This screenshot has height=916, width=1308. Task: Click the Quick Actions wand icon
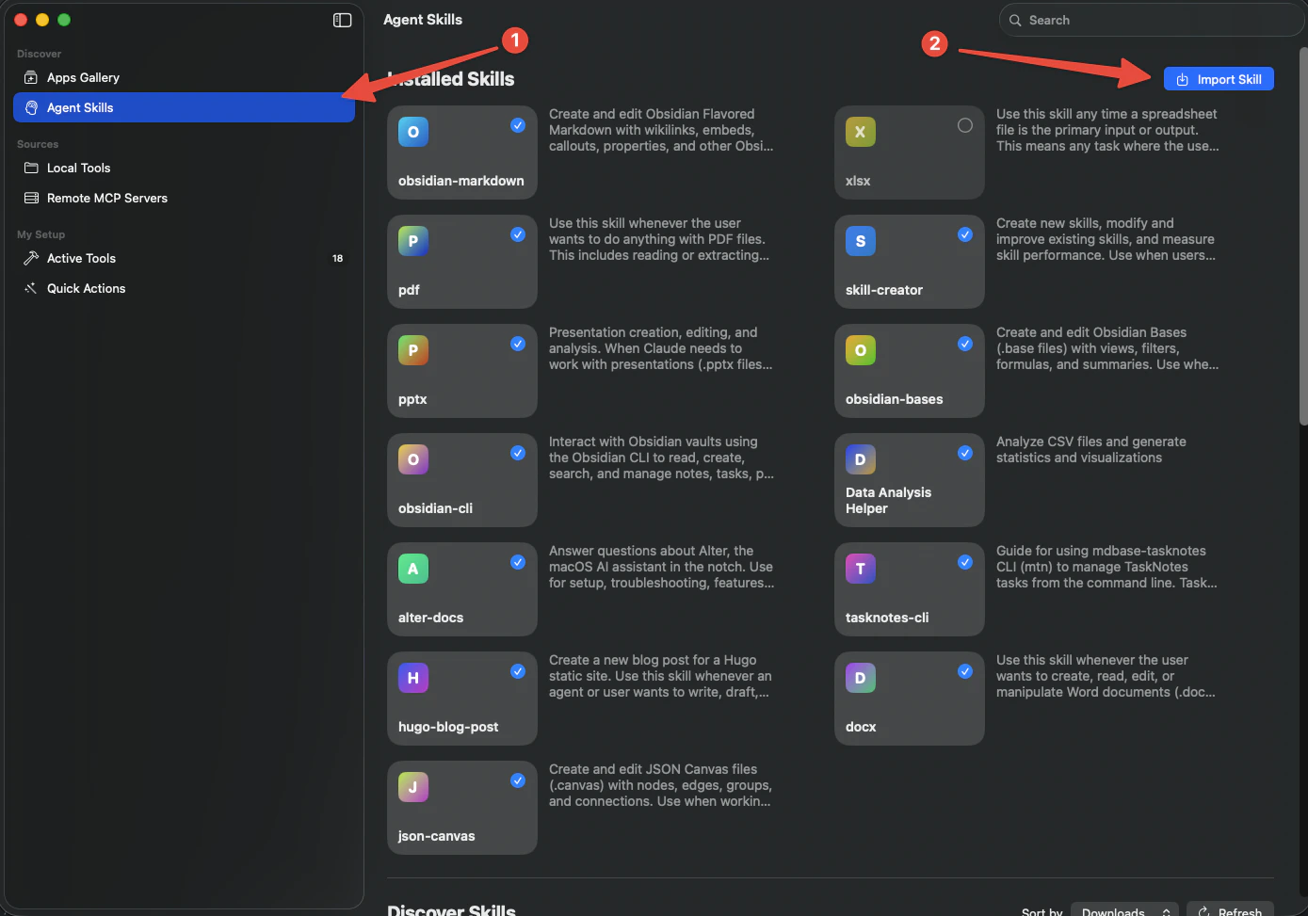pos(31,288)
